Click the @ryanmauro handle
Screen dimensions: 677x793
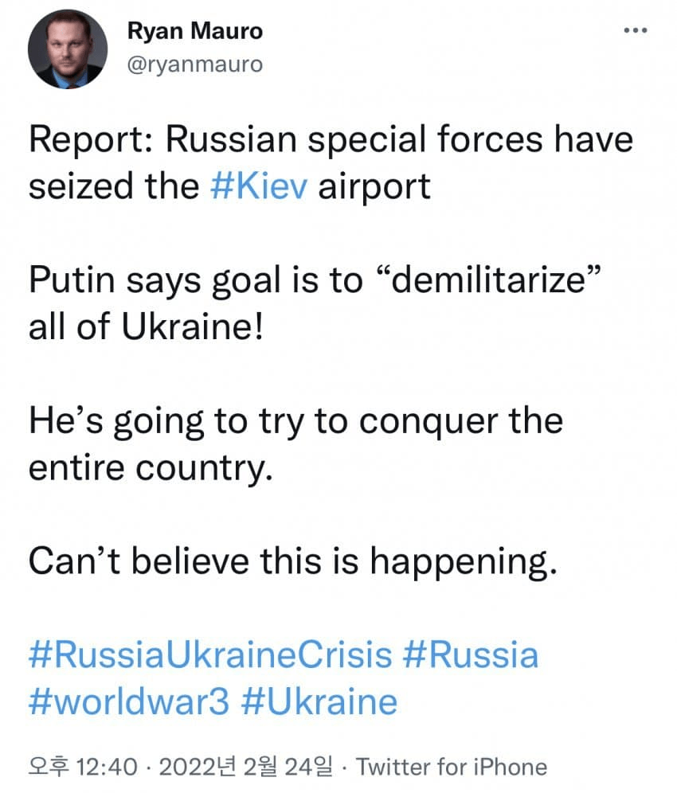194,64
